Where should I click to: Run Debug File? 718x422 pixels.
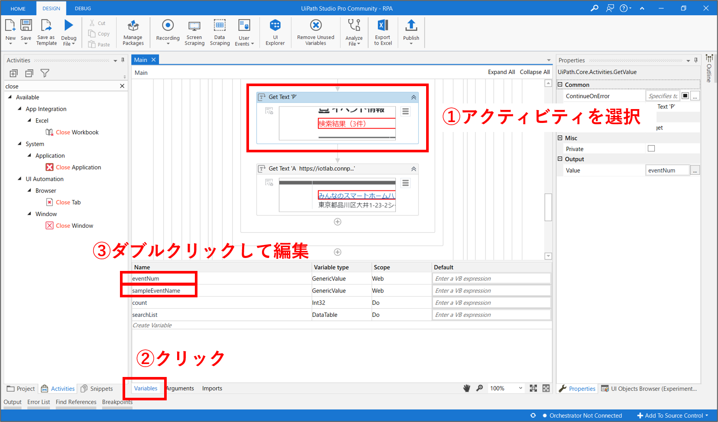click(69, 31)
